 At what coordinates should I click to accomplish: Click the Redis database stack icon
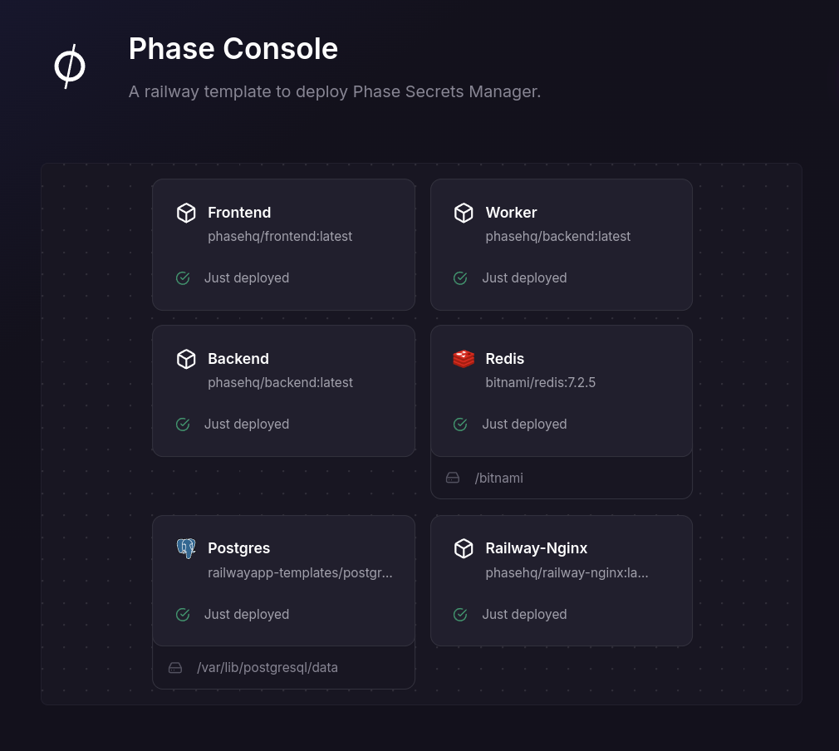(x=464, y=359)
